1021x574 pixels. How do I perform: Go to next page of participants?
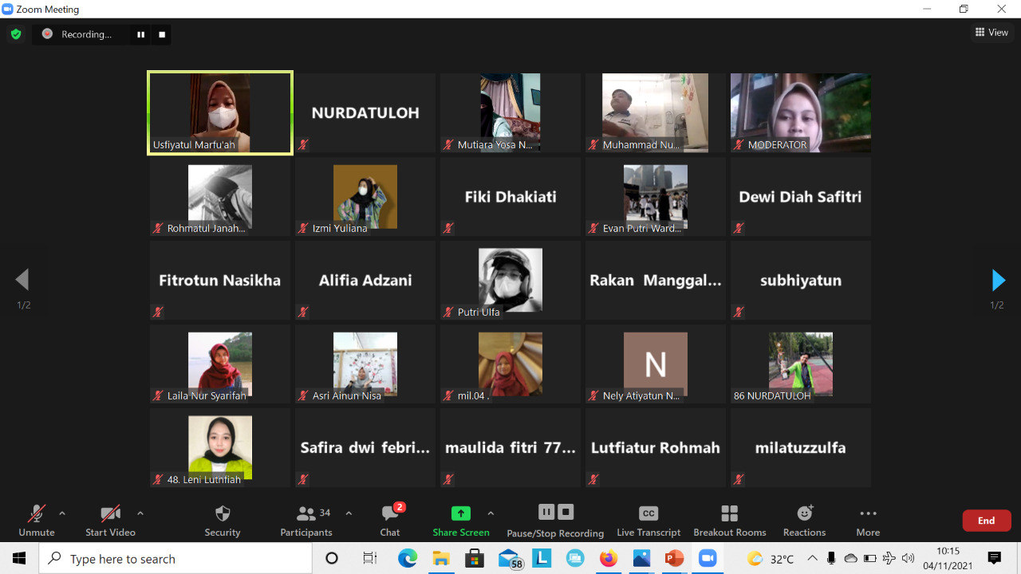[x=998, y=280]
